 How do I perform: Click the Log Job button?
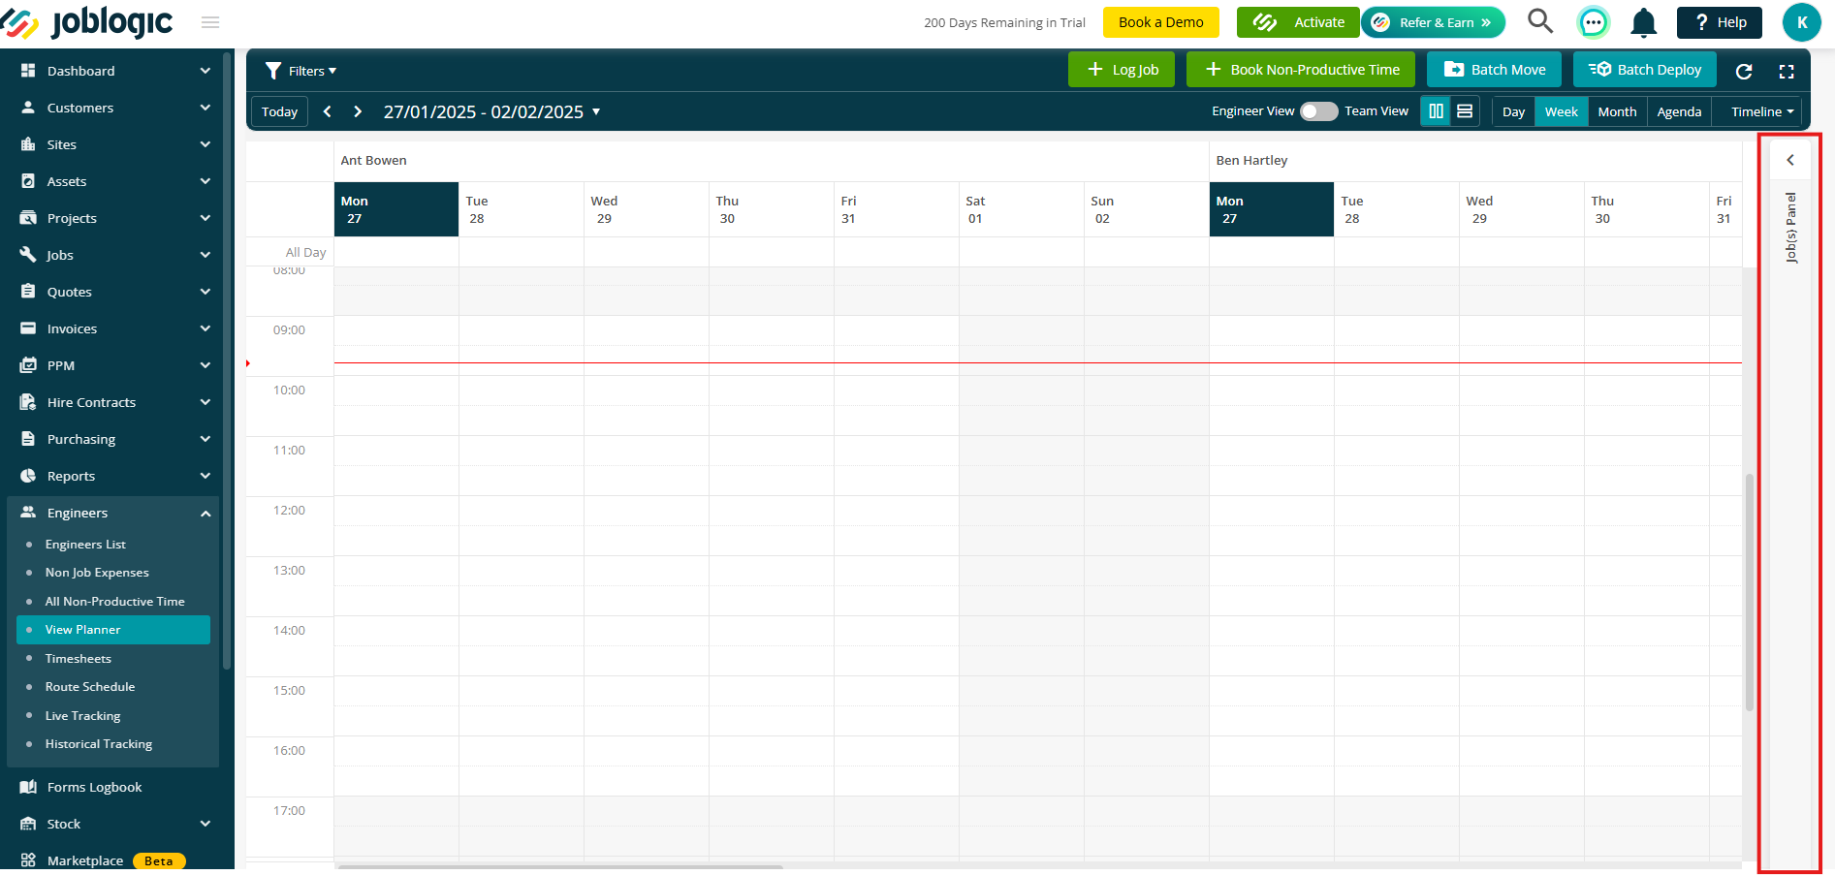click(x=1122, y=70)
